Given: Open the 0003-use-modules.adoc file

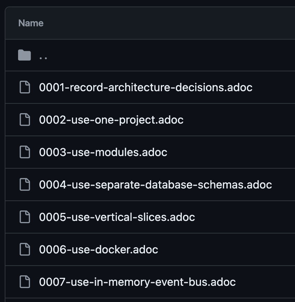Looking at the screenshot, I should pyautogui.click(x=103, y=152).
